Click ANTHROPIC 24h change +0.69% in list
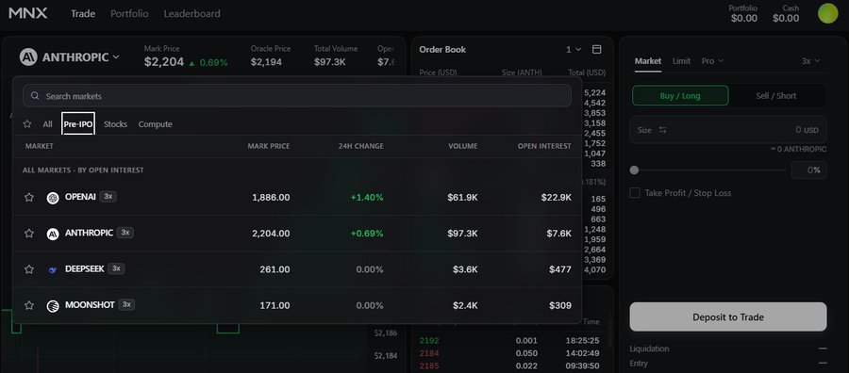This screenshot has height=373, width=849. 367,234
